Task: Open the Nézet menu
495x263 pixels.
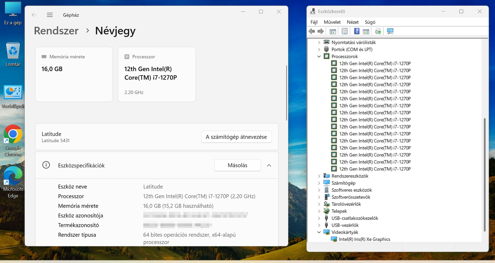Action: click(353, 22)
